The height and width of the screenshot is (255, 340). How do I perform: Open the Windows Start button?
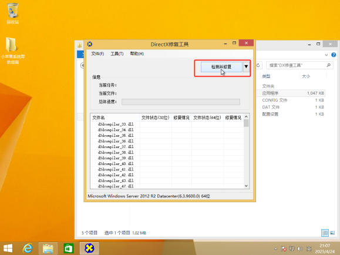pos(8,249)
